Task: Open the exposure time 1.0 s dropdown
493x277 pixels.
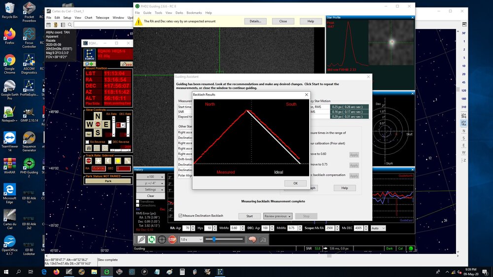Action: click(191, 240)
